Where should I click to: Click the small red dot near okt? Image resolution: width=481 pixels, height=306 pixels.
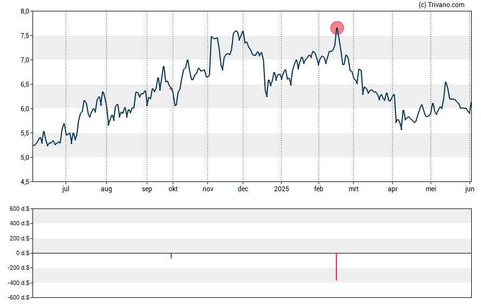pyautogui.click(x=171, y=89)
